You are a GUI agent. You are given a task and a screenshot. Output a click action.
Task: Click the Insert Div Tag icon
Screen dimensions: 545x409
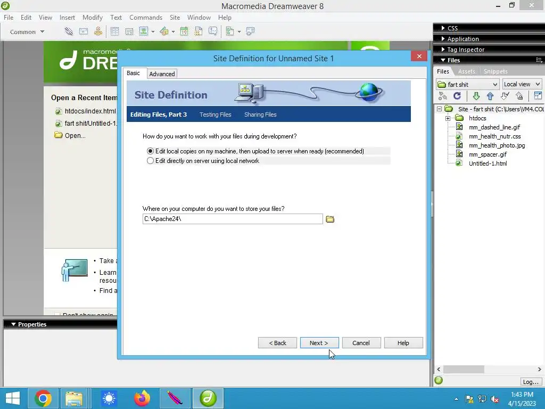tap(129, 31)
